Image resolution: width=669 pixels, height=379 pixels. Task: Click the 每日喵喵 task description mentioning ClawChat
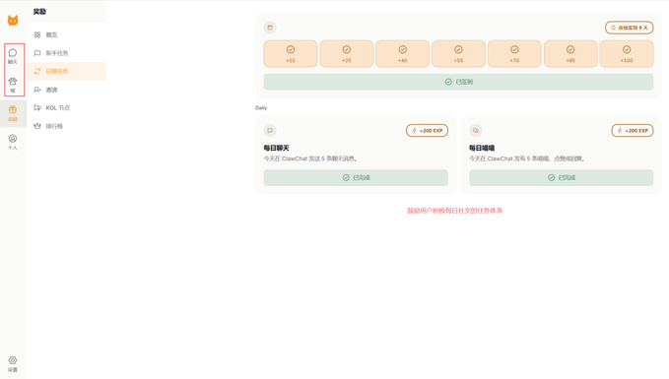click(x=527, y=158)
